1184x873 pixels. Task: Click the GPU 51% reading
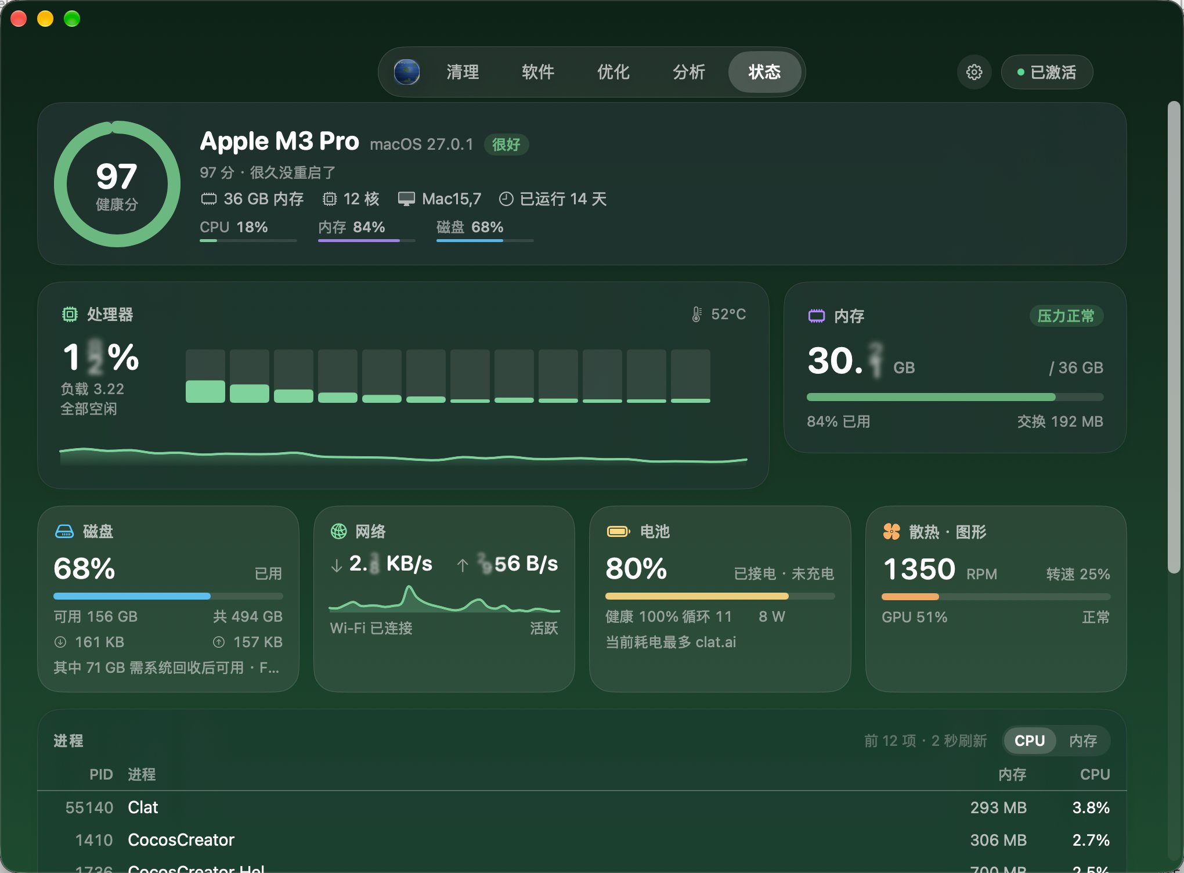(915, 617)
